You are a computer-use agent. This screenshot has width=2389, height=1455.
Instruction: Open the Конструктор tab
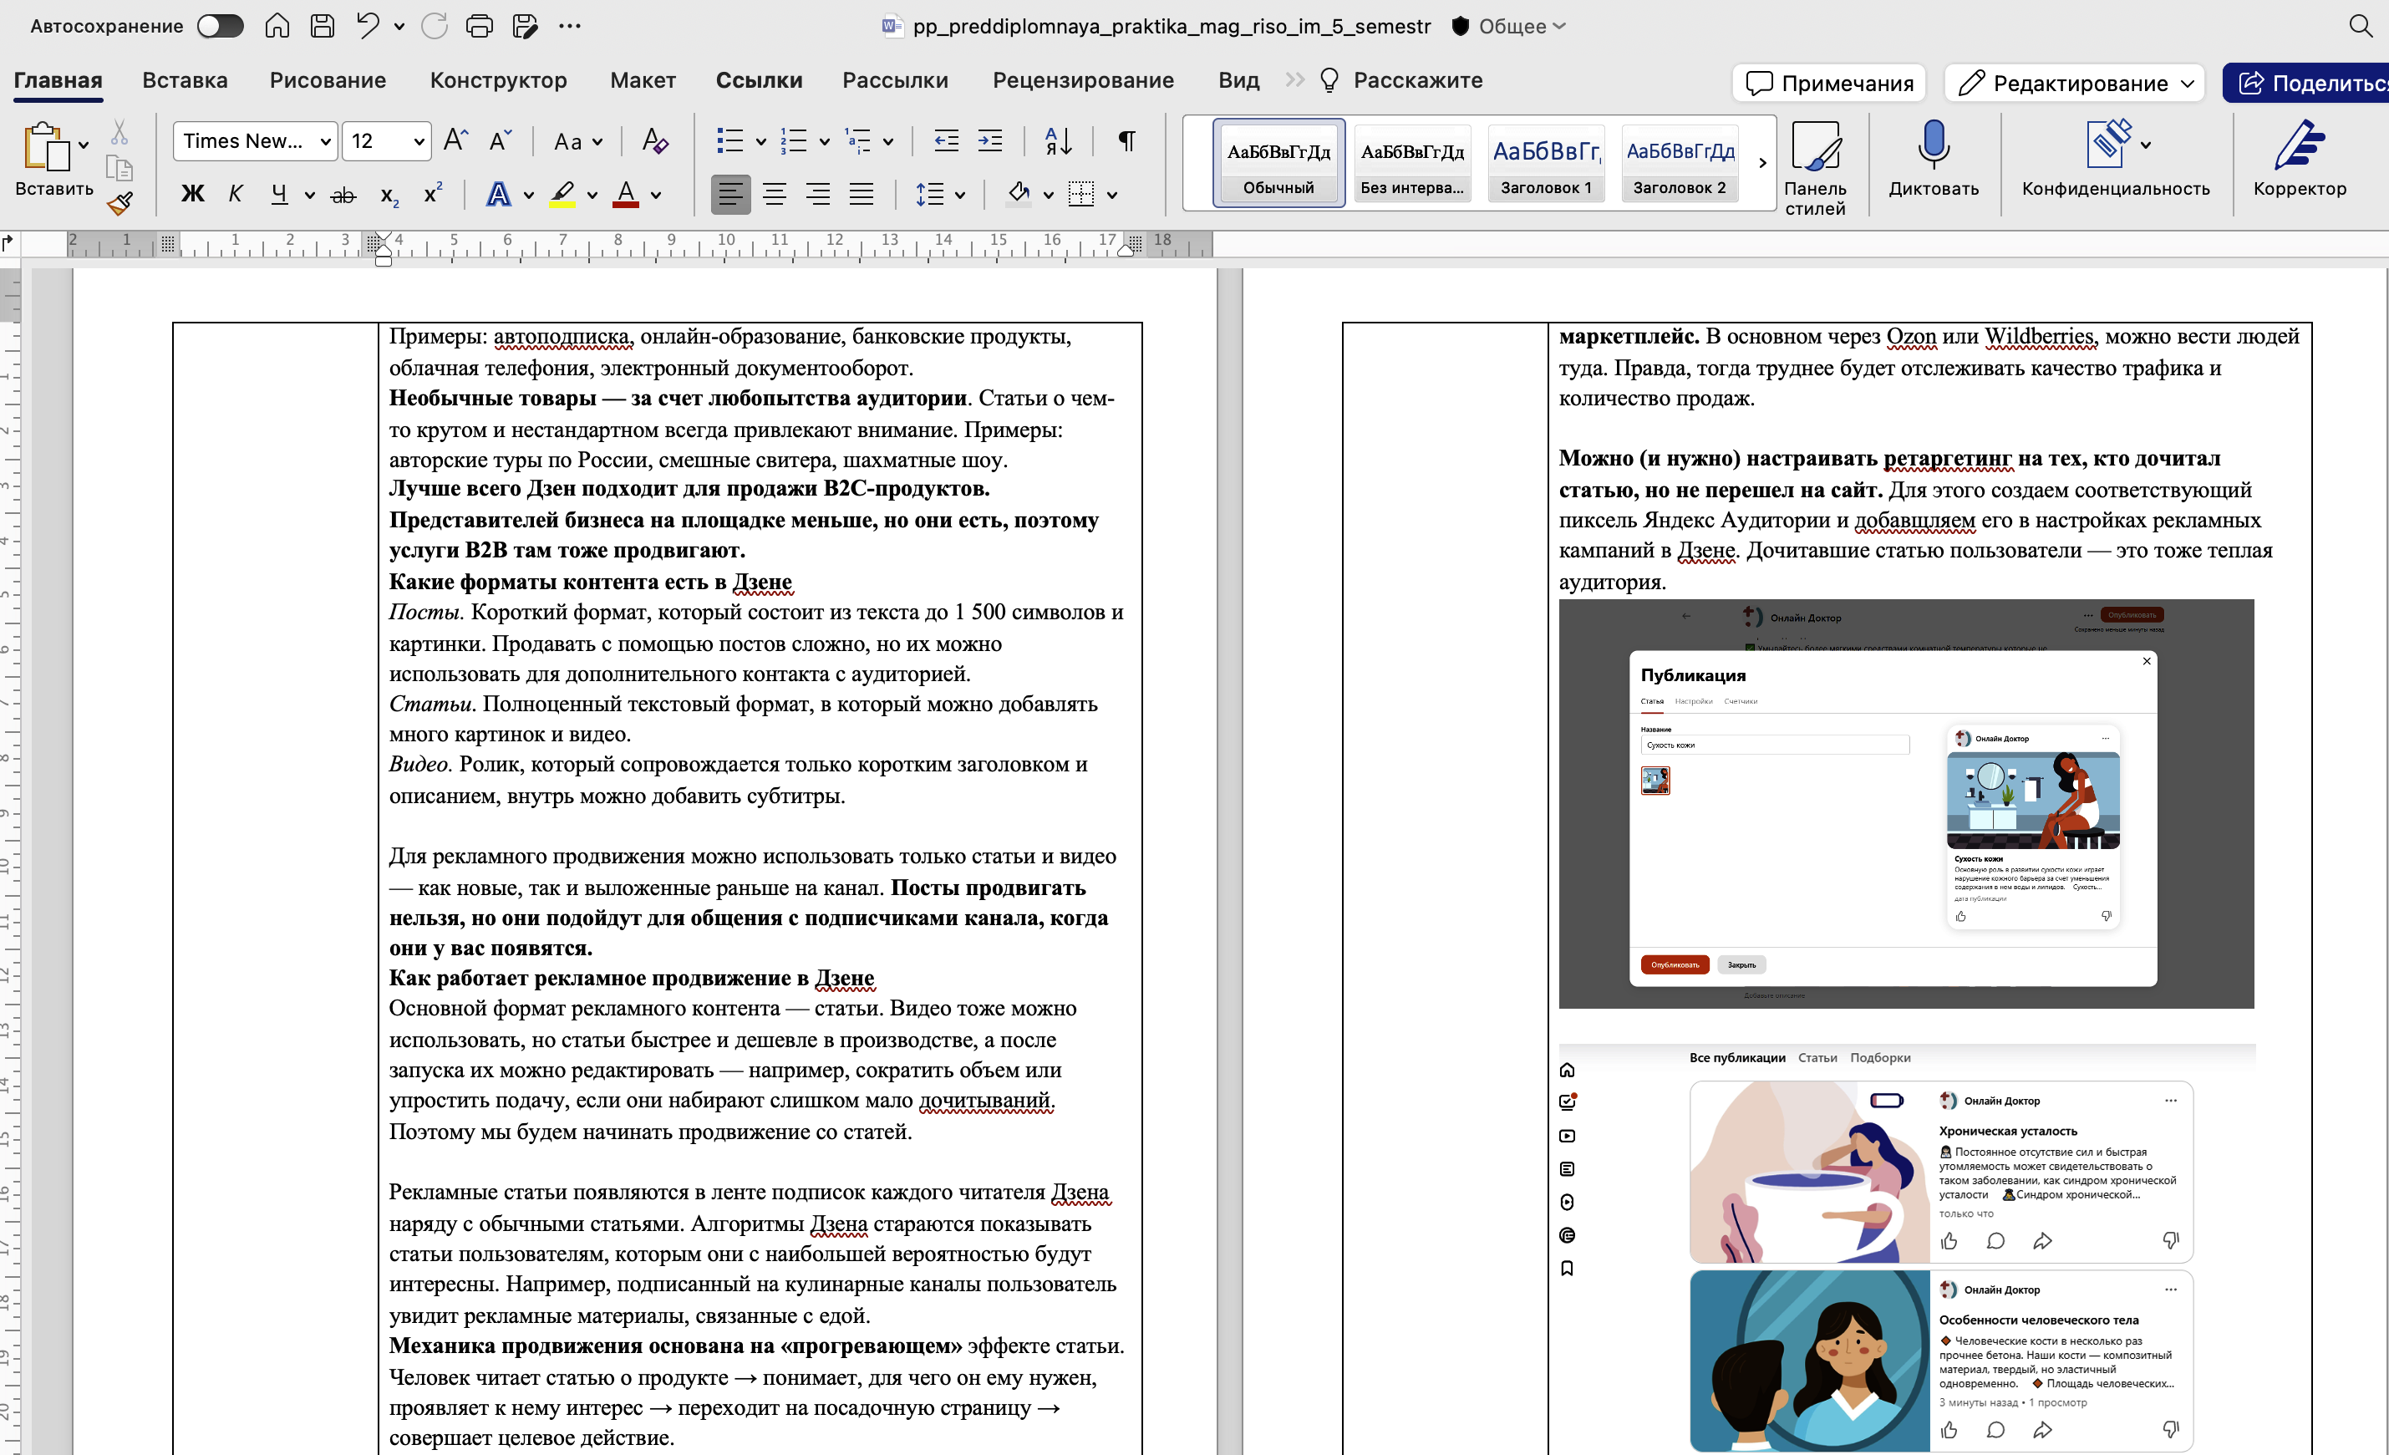pos(498,80)
